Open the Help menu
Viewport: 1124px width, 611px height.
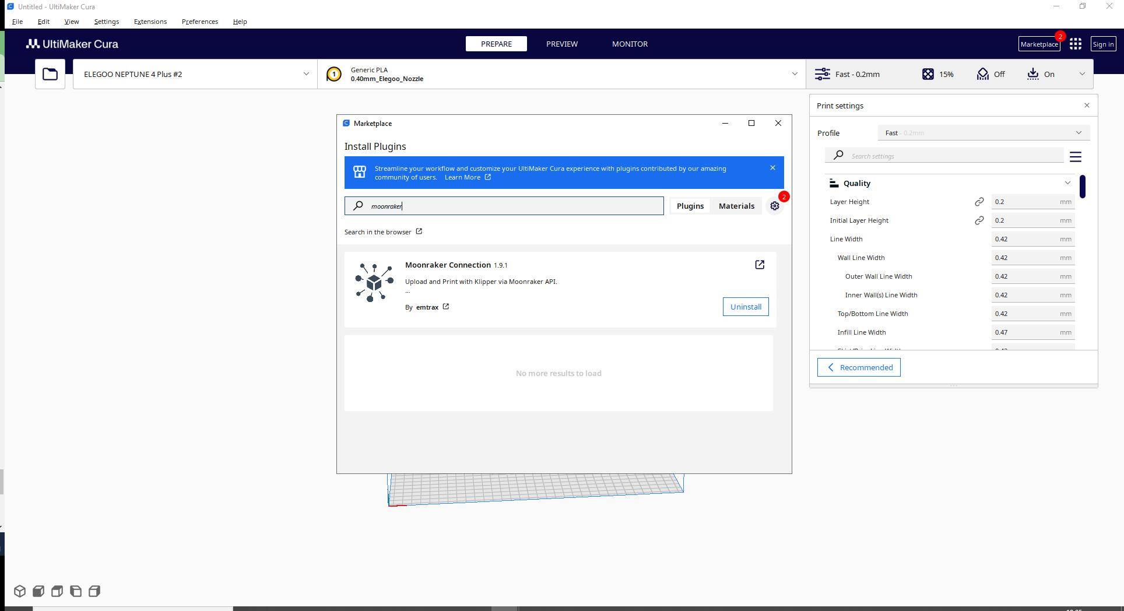pyautogui.click(x=240, y=22)
